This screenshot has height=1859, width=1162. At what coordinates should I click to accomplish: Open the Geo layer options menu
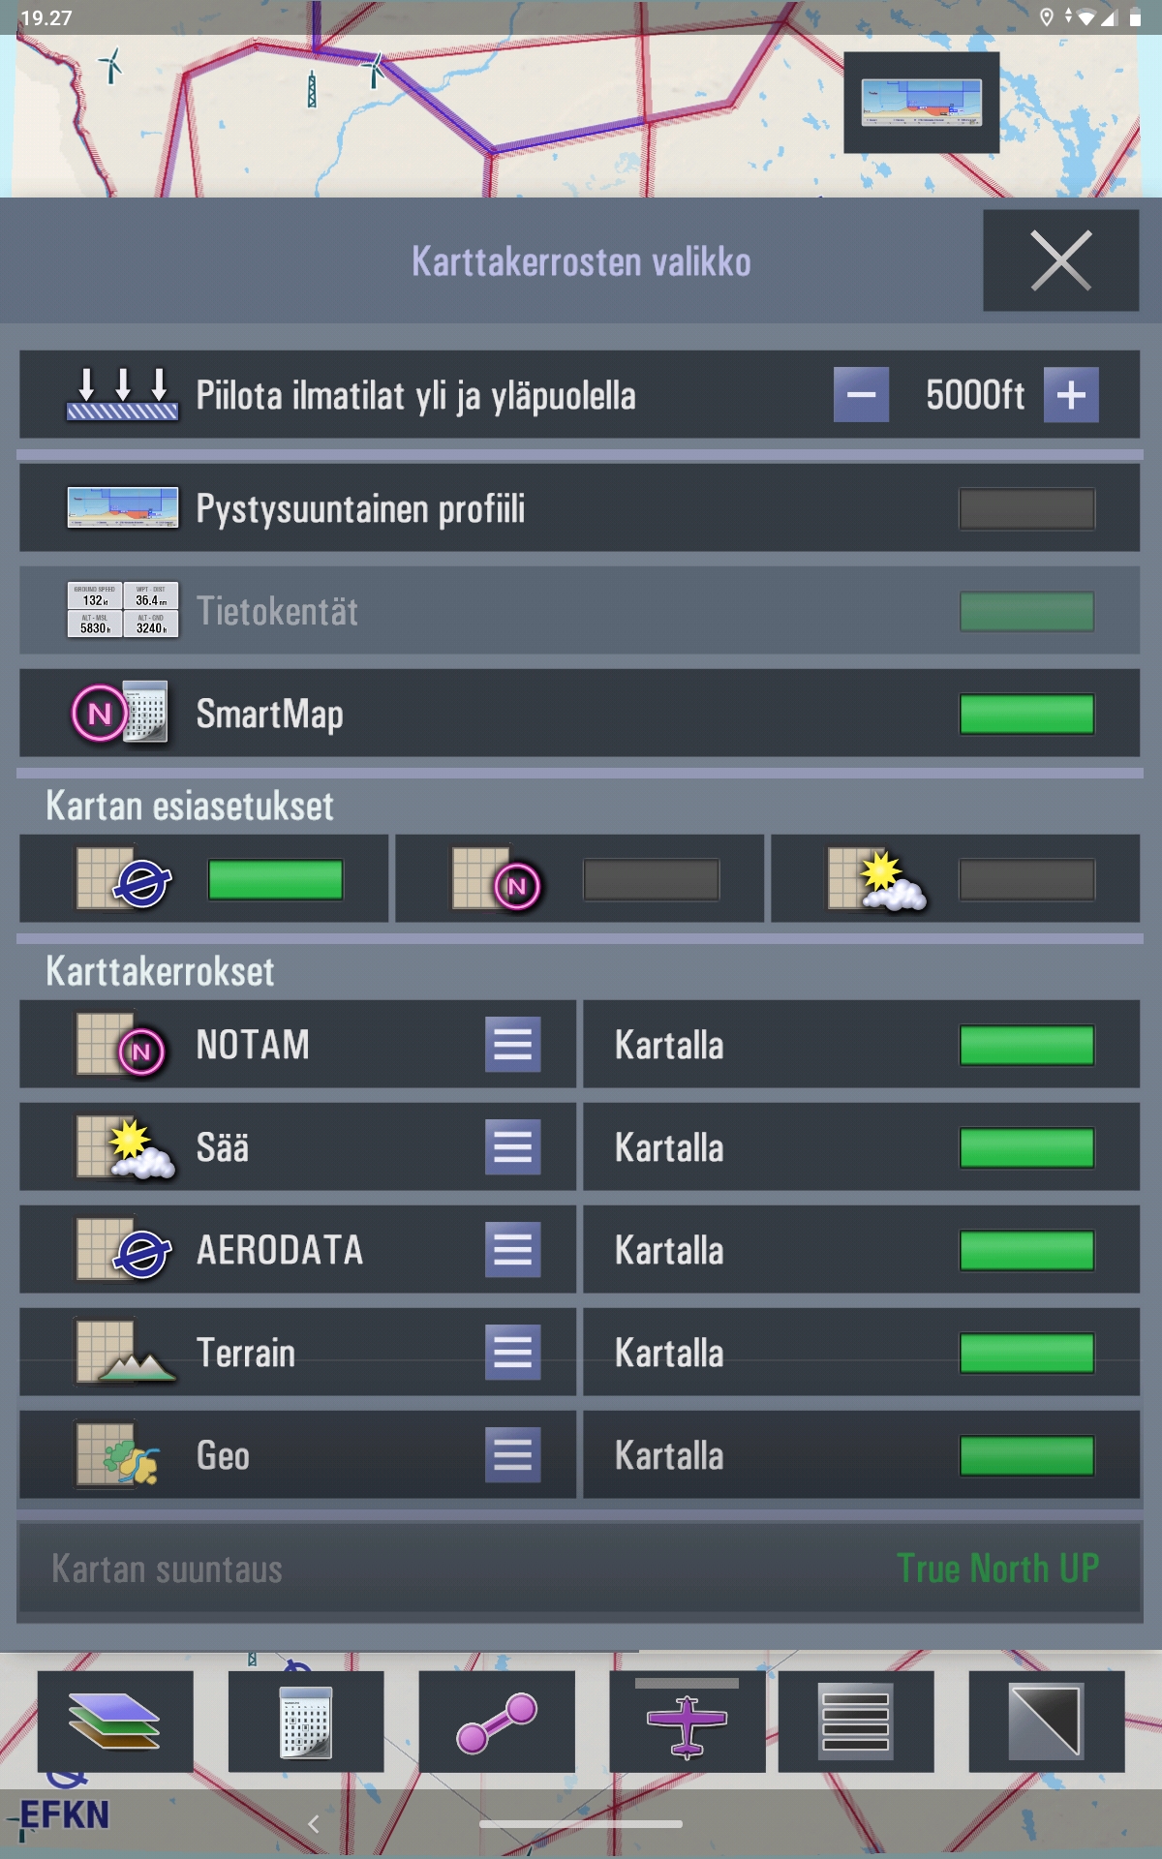point(513,1455)
